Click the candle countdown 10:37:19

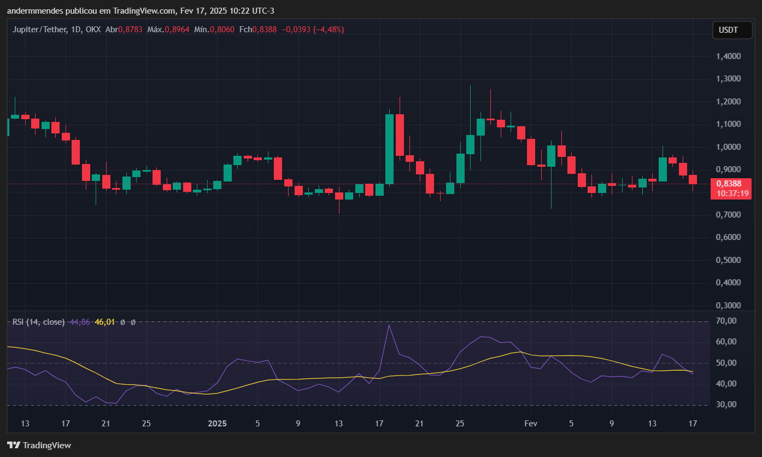pos(732,194)
